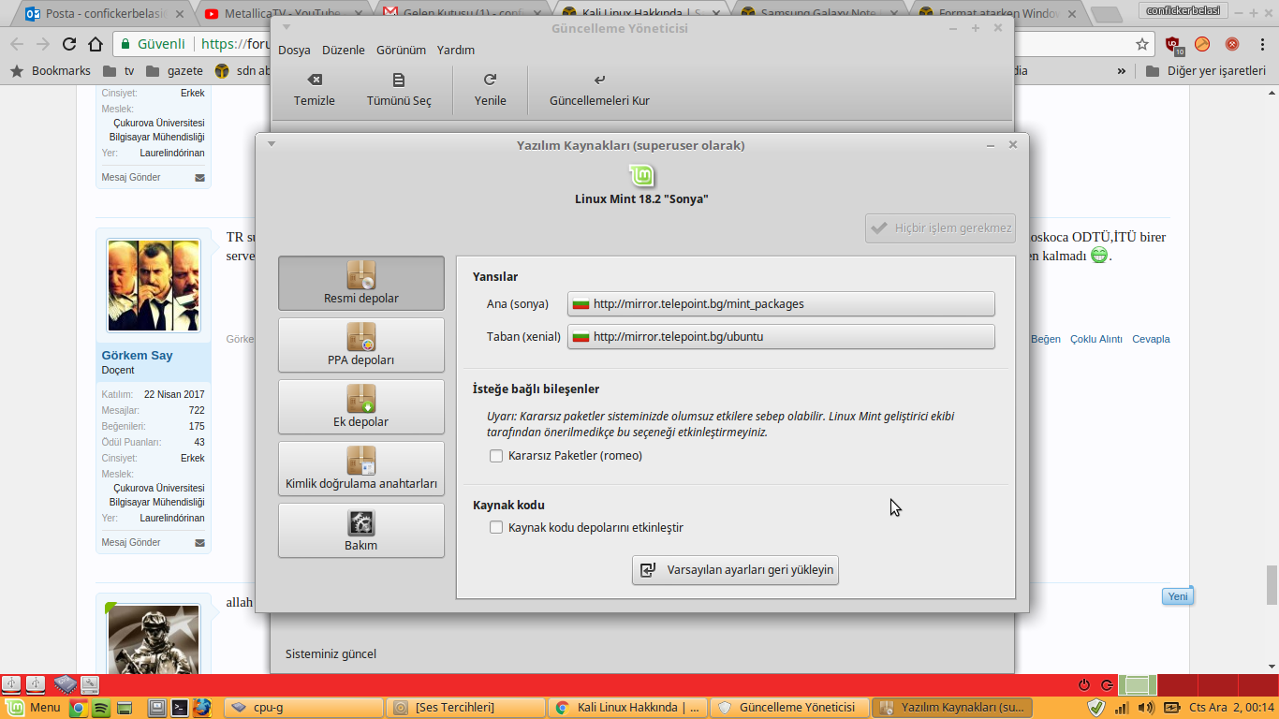The width and height of the screenshot is (1279, 719).
Task: Open the gazete bookmarks folder
Action: [x=175, y=70]
